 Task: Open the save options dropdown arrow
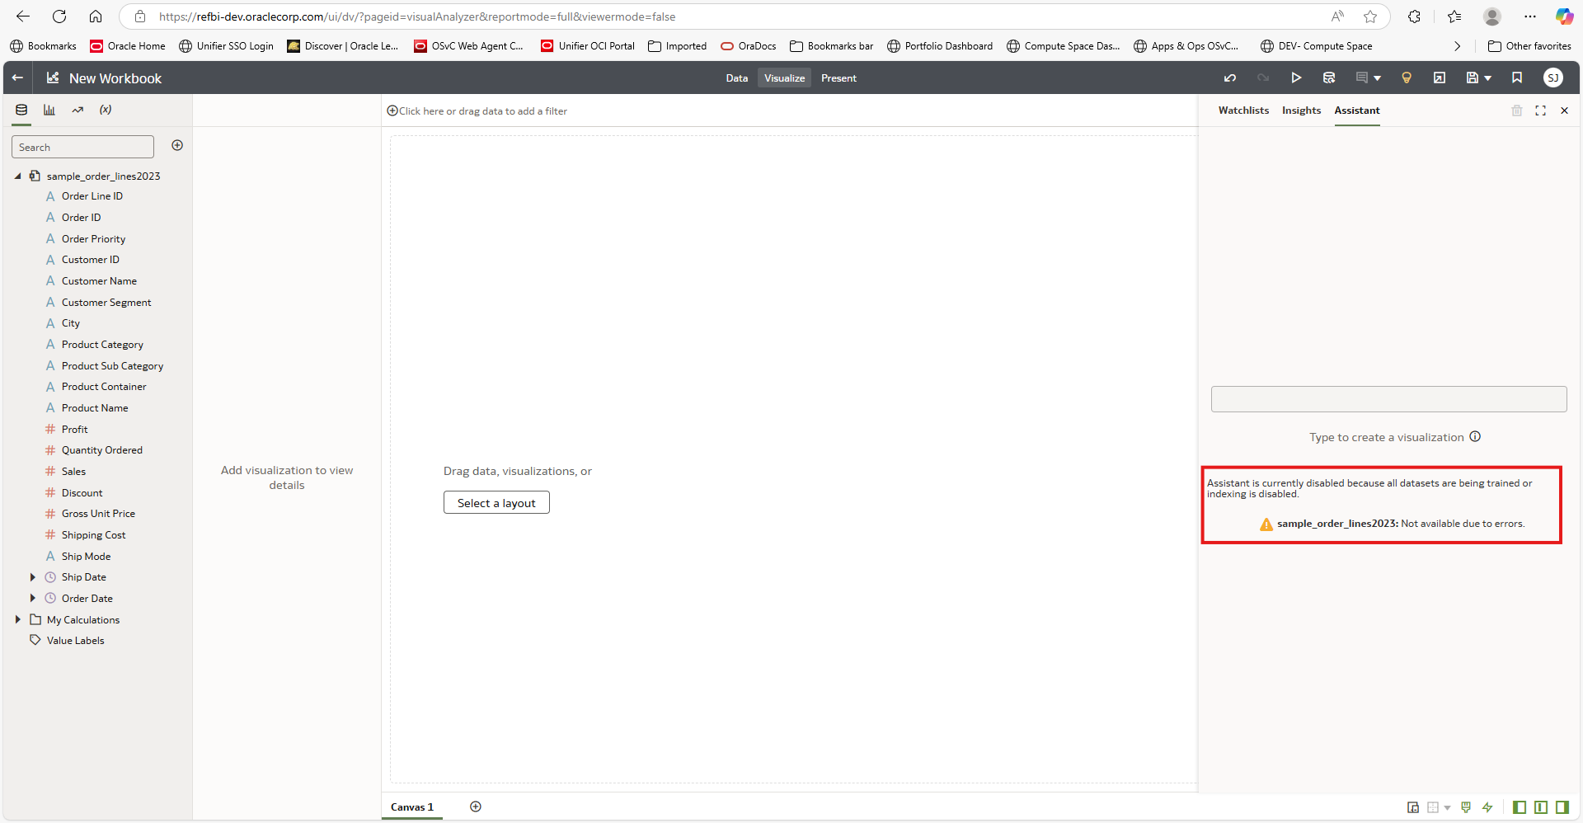tap(1488, 78)
